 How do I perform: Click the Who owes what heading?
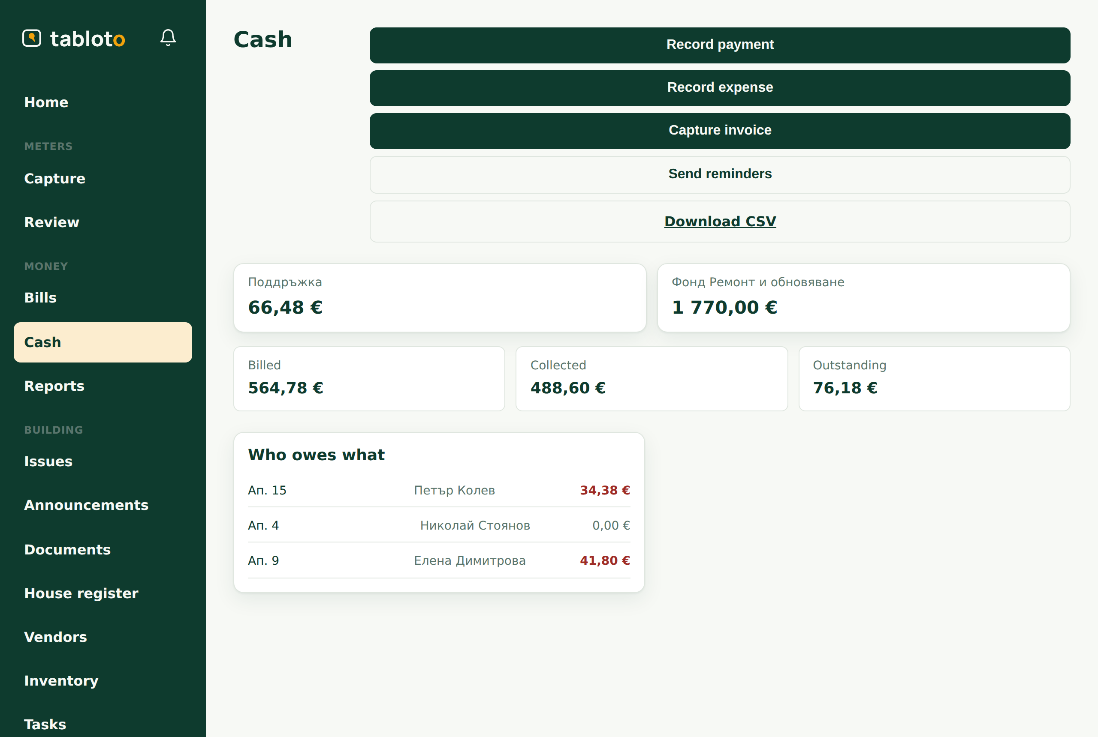click(x=316, y=455)
